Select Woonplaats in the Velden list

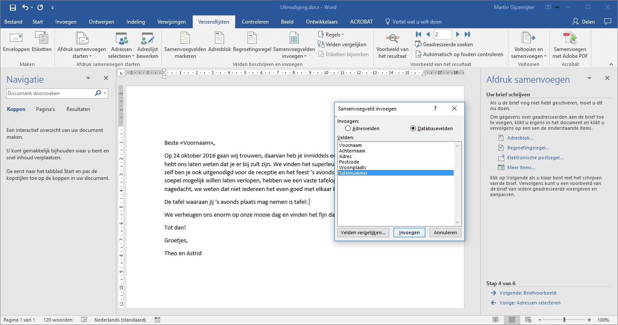point(352,167)
